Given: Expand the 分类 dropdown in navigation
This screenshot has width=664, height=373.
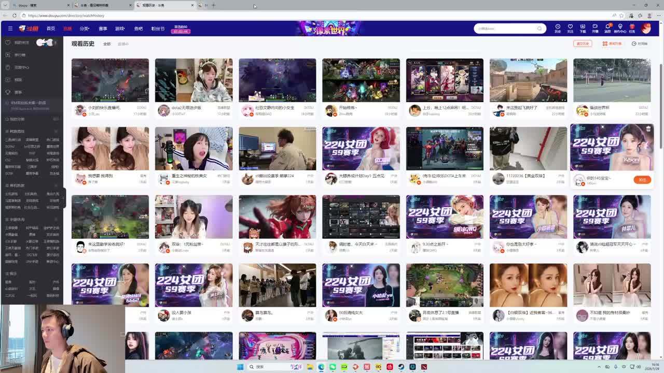Looking at the screenshot, I should click(85, 28).
